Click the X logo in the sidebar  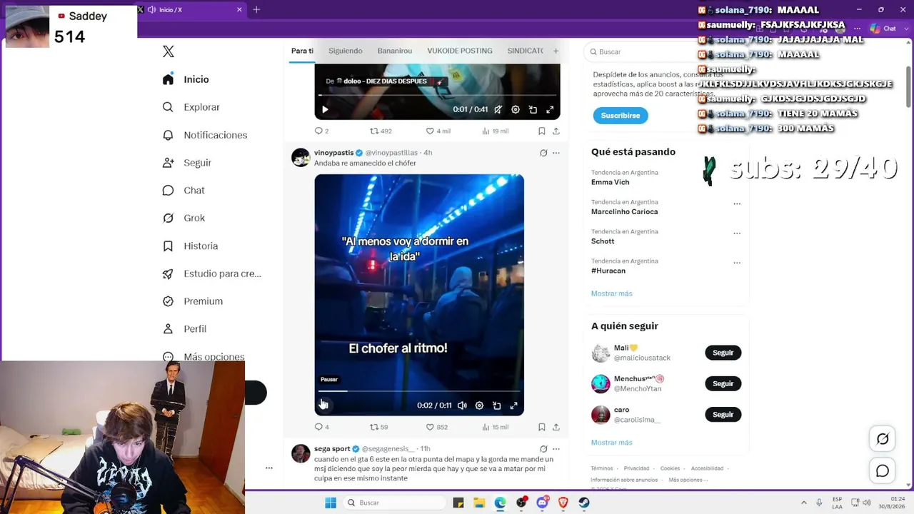click(169, 51)
